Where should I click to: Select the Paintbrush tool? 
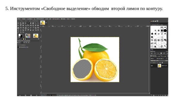click(31, 28)
